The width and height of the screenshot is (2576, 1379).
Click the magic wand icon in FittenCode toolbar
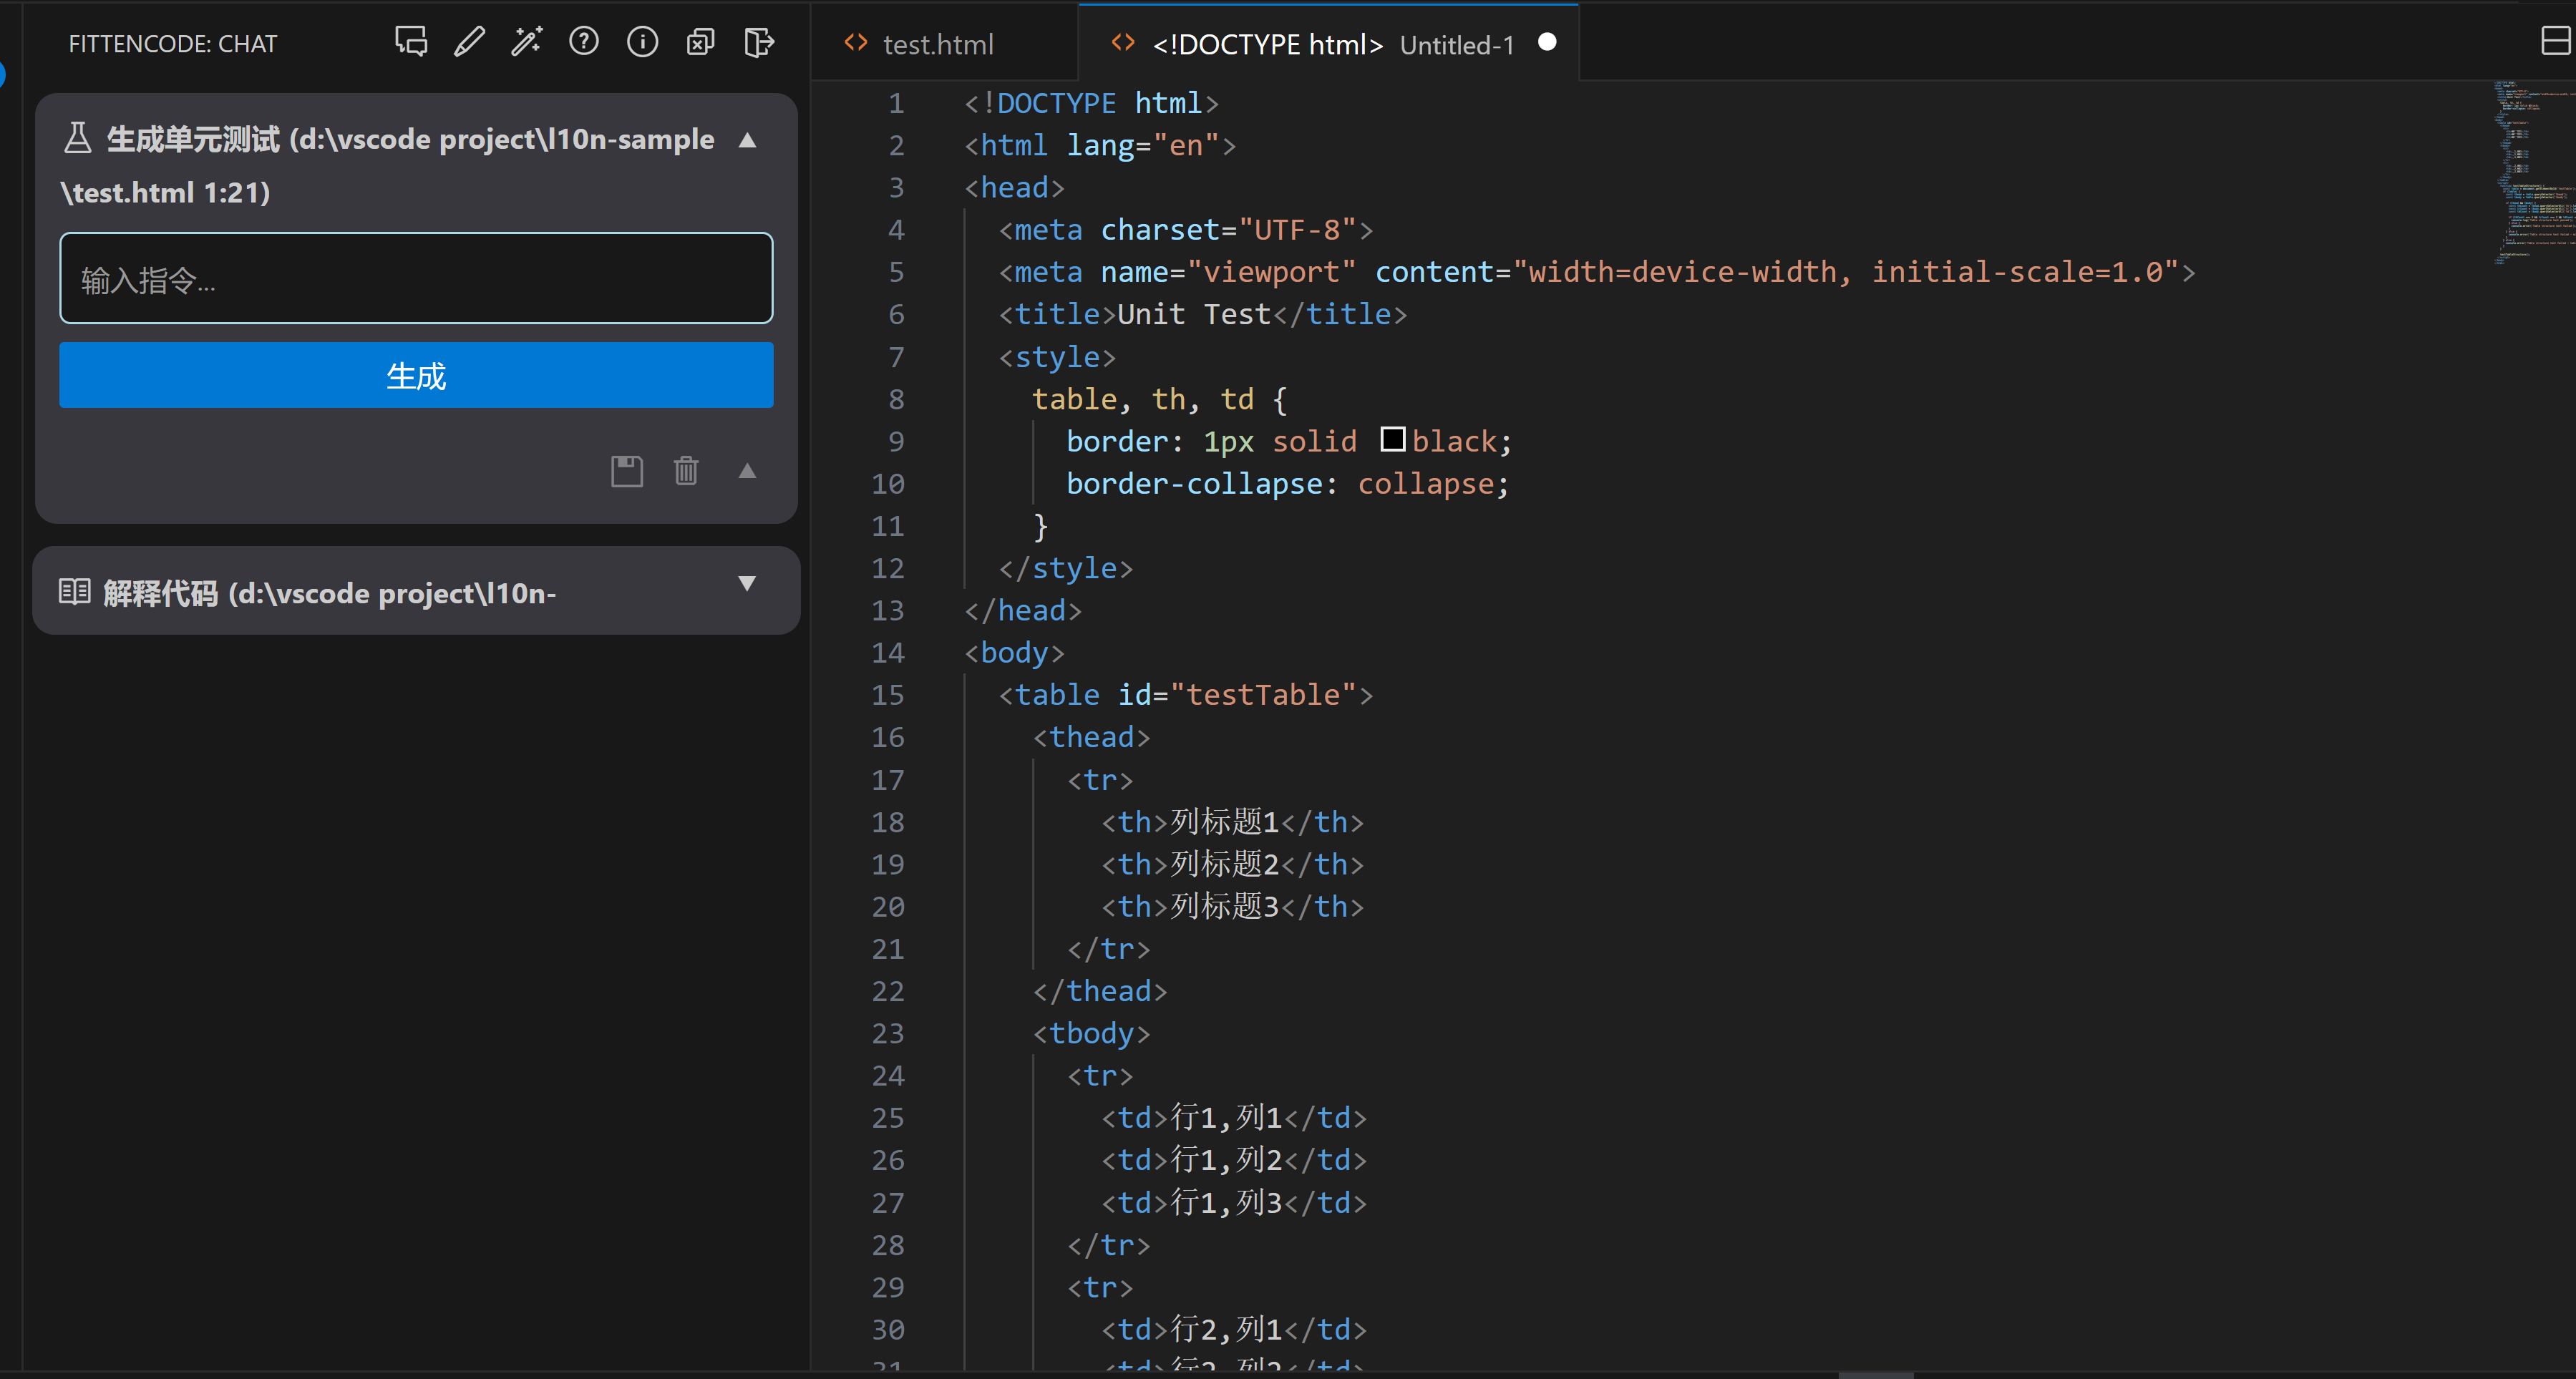point(526,42)
